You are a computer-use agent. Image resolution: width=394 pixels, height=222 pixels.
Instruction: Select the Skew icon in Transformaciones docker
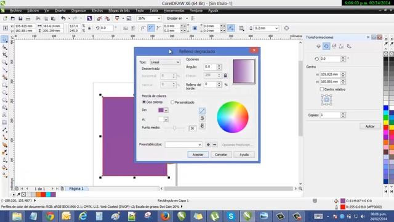[x=349, y=46]
